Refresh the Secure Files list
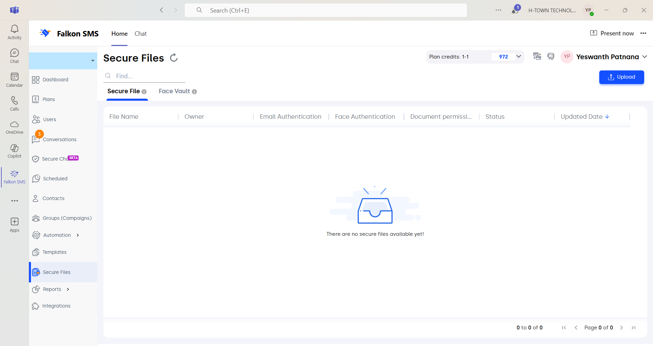 coord(174,58)
